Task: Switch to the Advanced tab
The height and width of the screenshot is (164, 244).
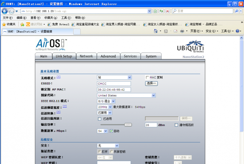Action: tap(108, 56)
